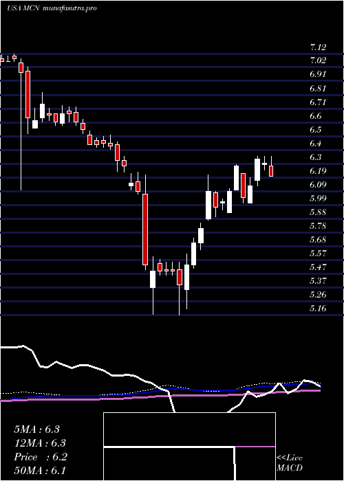Click the '5MA : 6.3' reading
Screen dimensions: 344x481
click(x=37, y=429)
